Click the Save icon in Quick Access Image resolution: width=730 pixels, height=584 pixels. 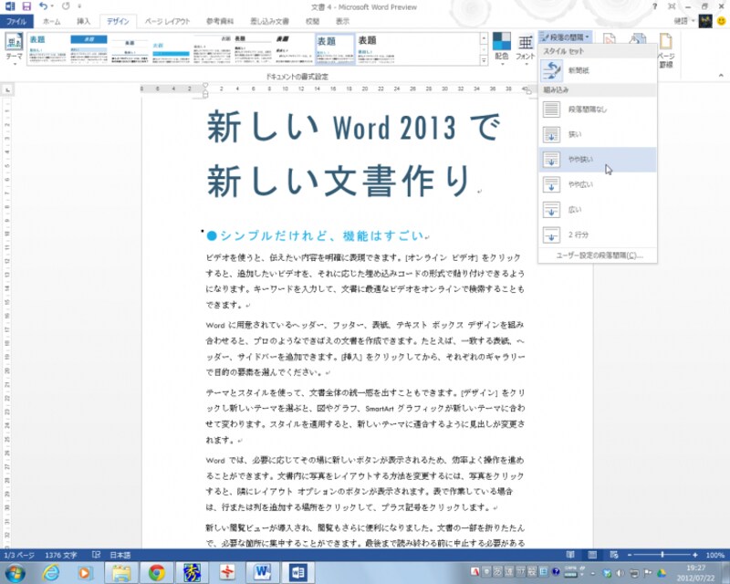pyautogui.click(x=26, y=6)
